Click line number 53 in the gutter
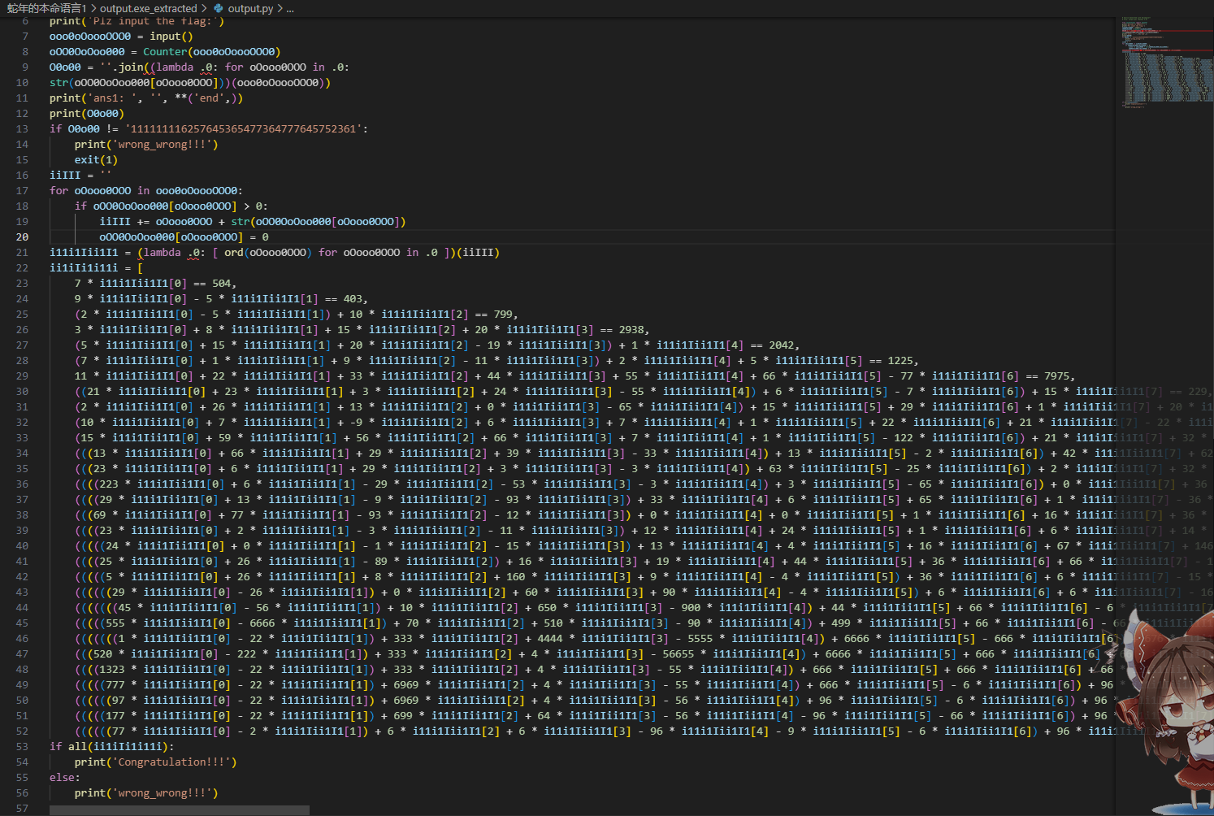Image resolution: width=1214 pixels, height=816 pixels. click(22, 747)
